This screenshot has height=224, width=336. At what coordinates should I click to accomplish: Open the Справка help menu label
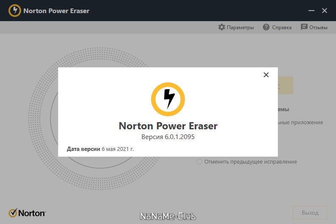pyautogui.click(x=281, y=27)
